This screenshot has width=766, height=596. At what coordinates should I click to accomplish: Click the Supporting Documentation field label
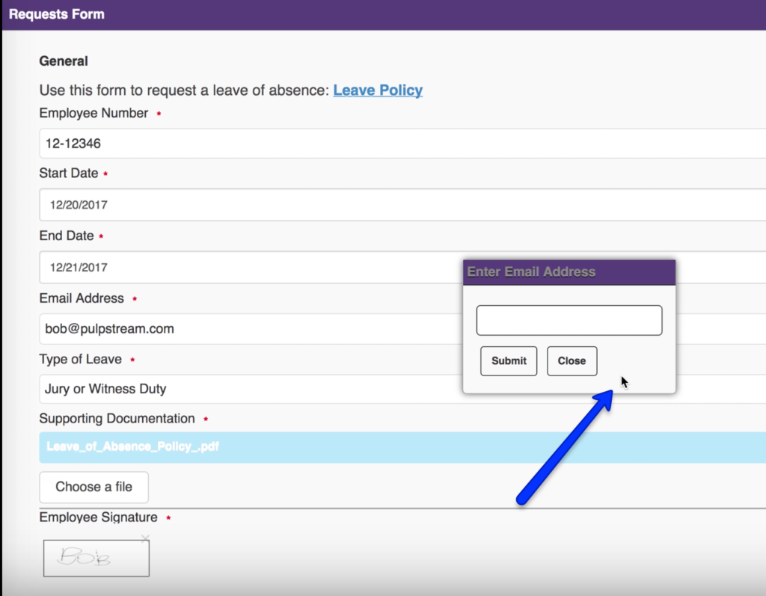(x=117, y=418)
